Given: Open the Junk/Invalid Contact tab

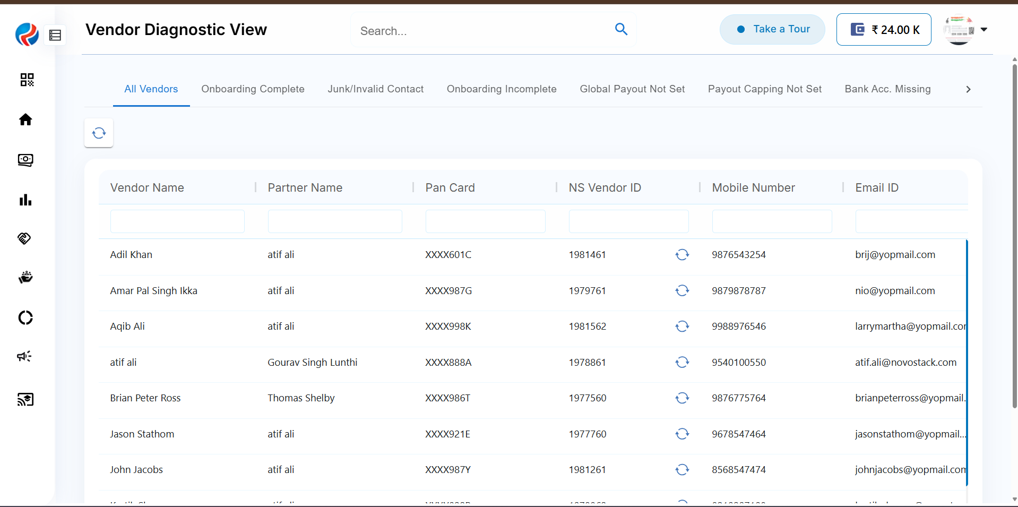Looking at the screenshot, I should click(x=375, y=89).
